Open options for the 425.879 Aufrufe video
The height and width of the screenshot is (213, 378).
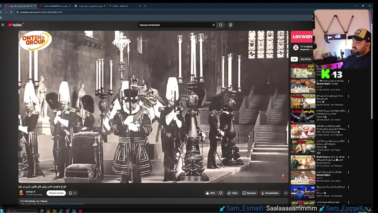[348, 96]
